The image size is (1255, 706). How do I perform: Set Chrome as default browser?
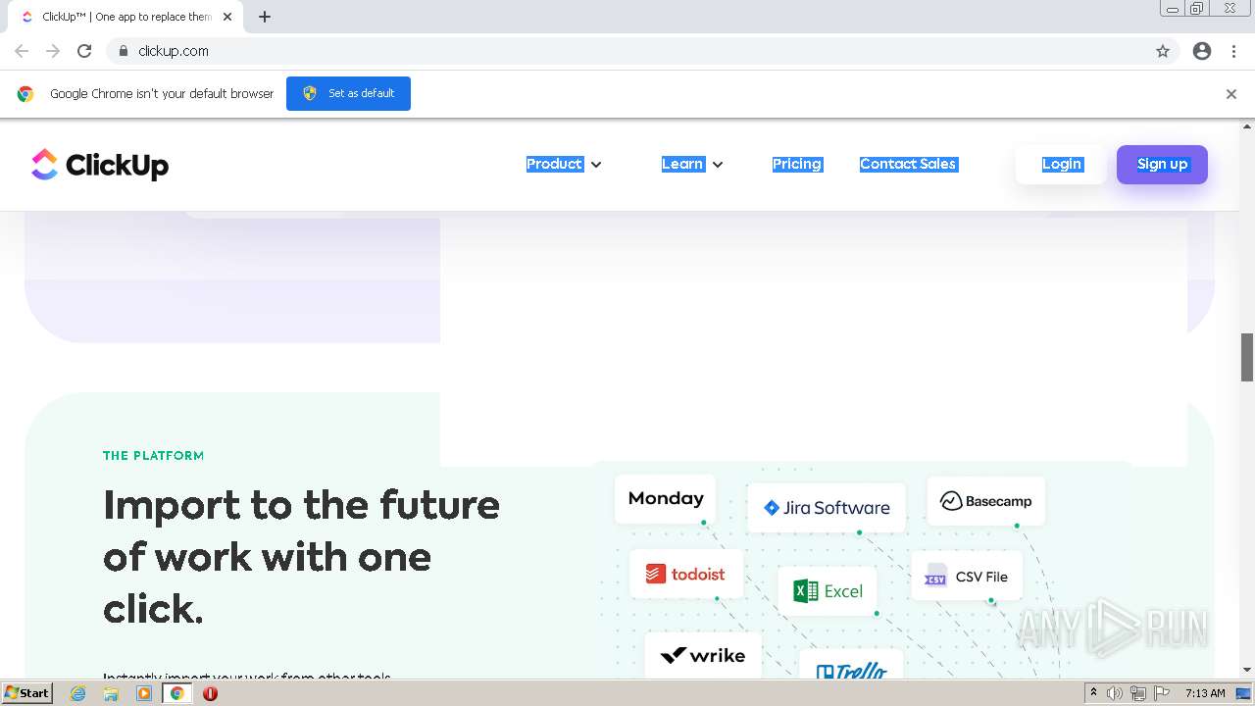[348, 93]
